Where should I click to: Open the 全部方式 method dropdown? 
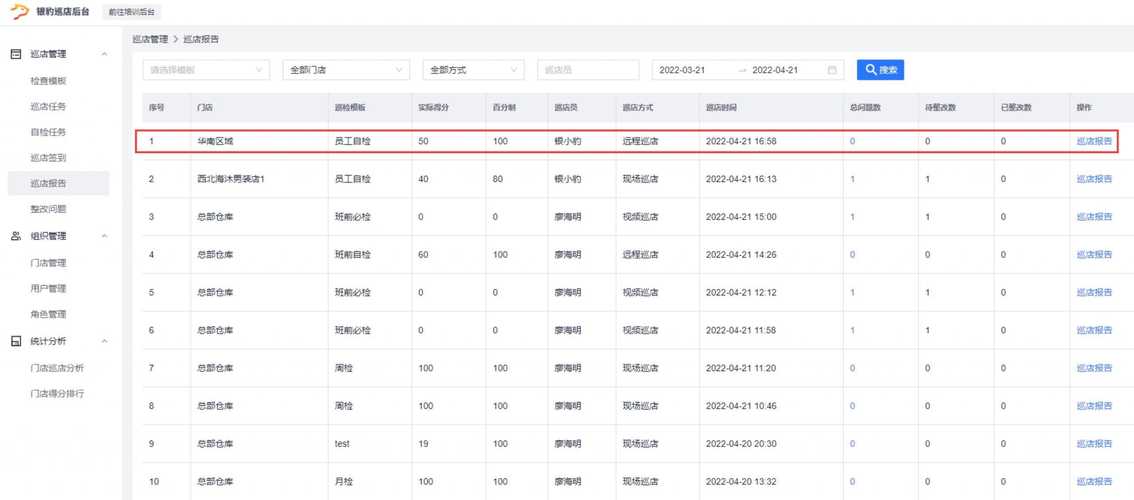[x=473, y=70]
